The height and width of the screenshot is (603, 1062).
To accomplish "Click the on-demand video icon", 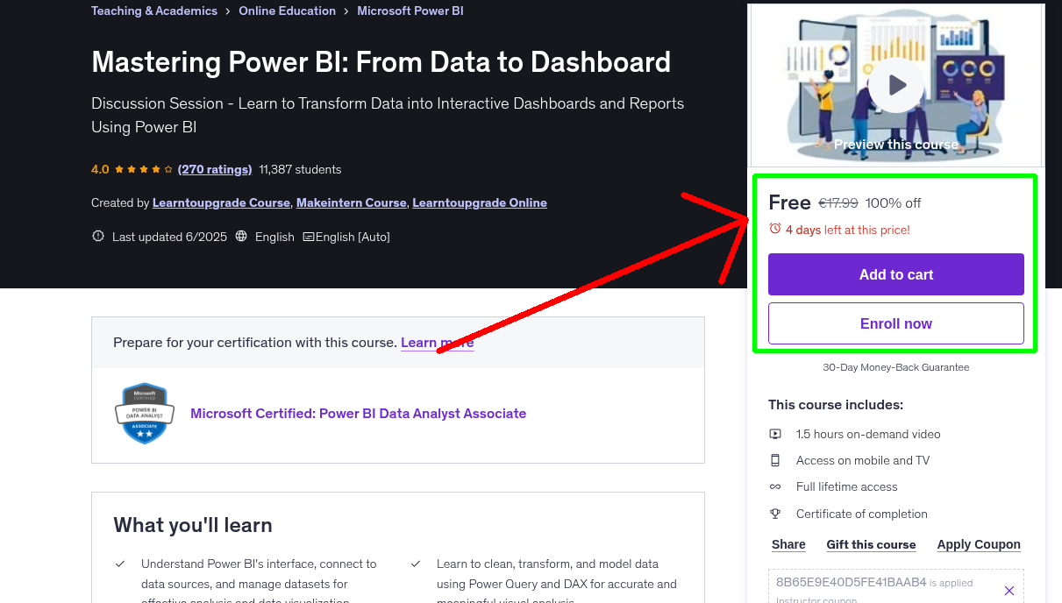I will [775, 433].
